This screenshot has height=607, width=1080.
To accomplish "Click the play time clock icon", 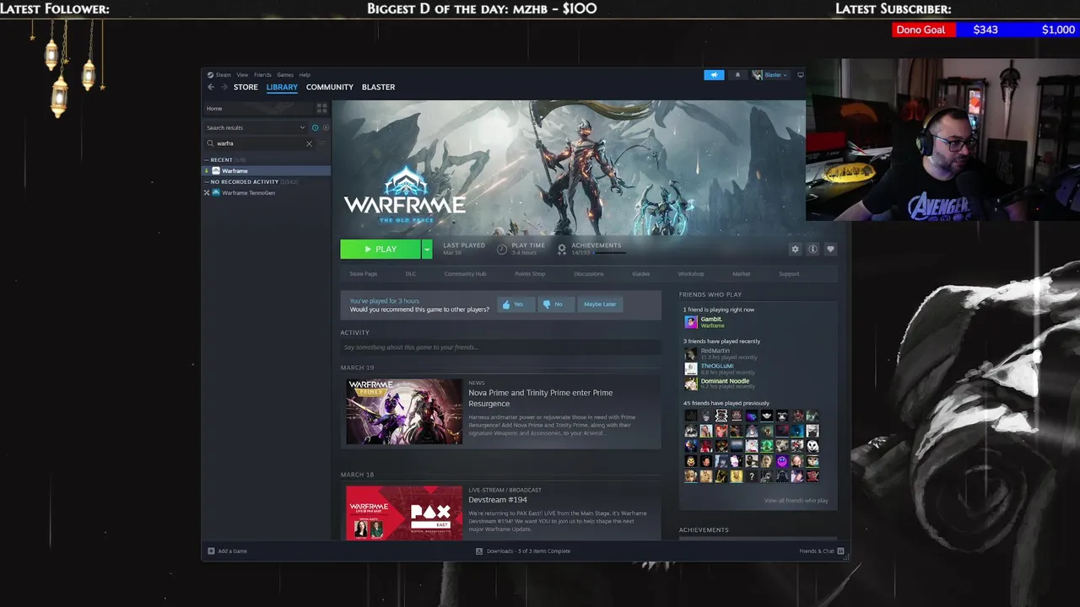I will pos(502,249).
